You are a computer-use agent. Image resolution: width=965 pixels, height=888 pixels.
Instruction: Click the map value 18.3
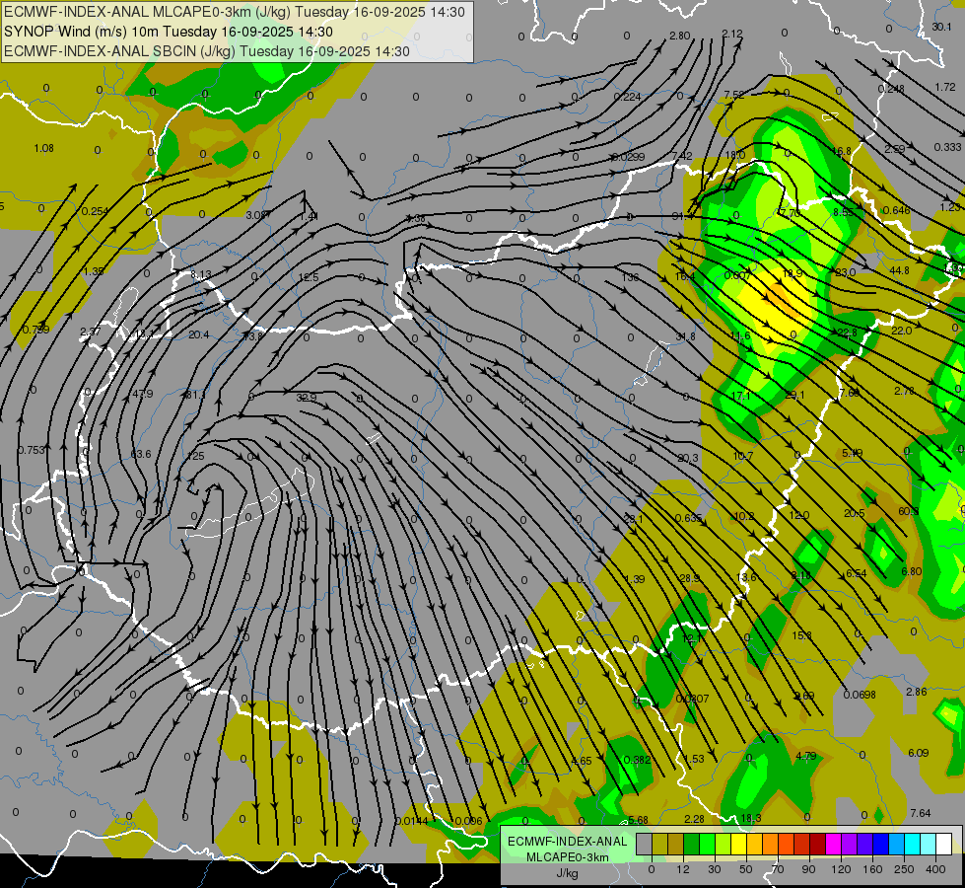point(751,818)
